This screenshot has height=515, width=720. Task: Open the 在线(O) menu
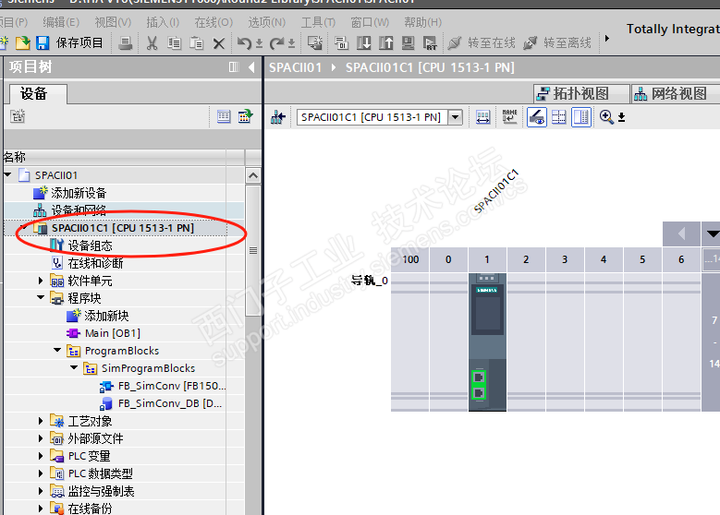[214, 22]
